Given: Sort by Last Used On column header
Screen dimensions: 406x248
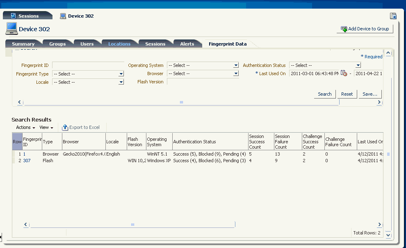Looking at the screenshot, I should coord(370,142).
